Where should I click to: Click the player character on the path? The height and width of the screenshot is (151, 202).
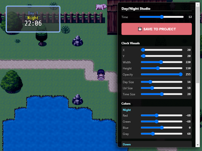101,75
